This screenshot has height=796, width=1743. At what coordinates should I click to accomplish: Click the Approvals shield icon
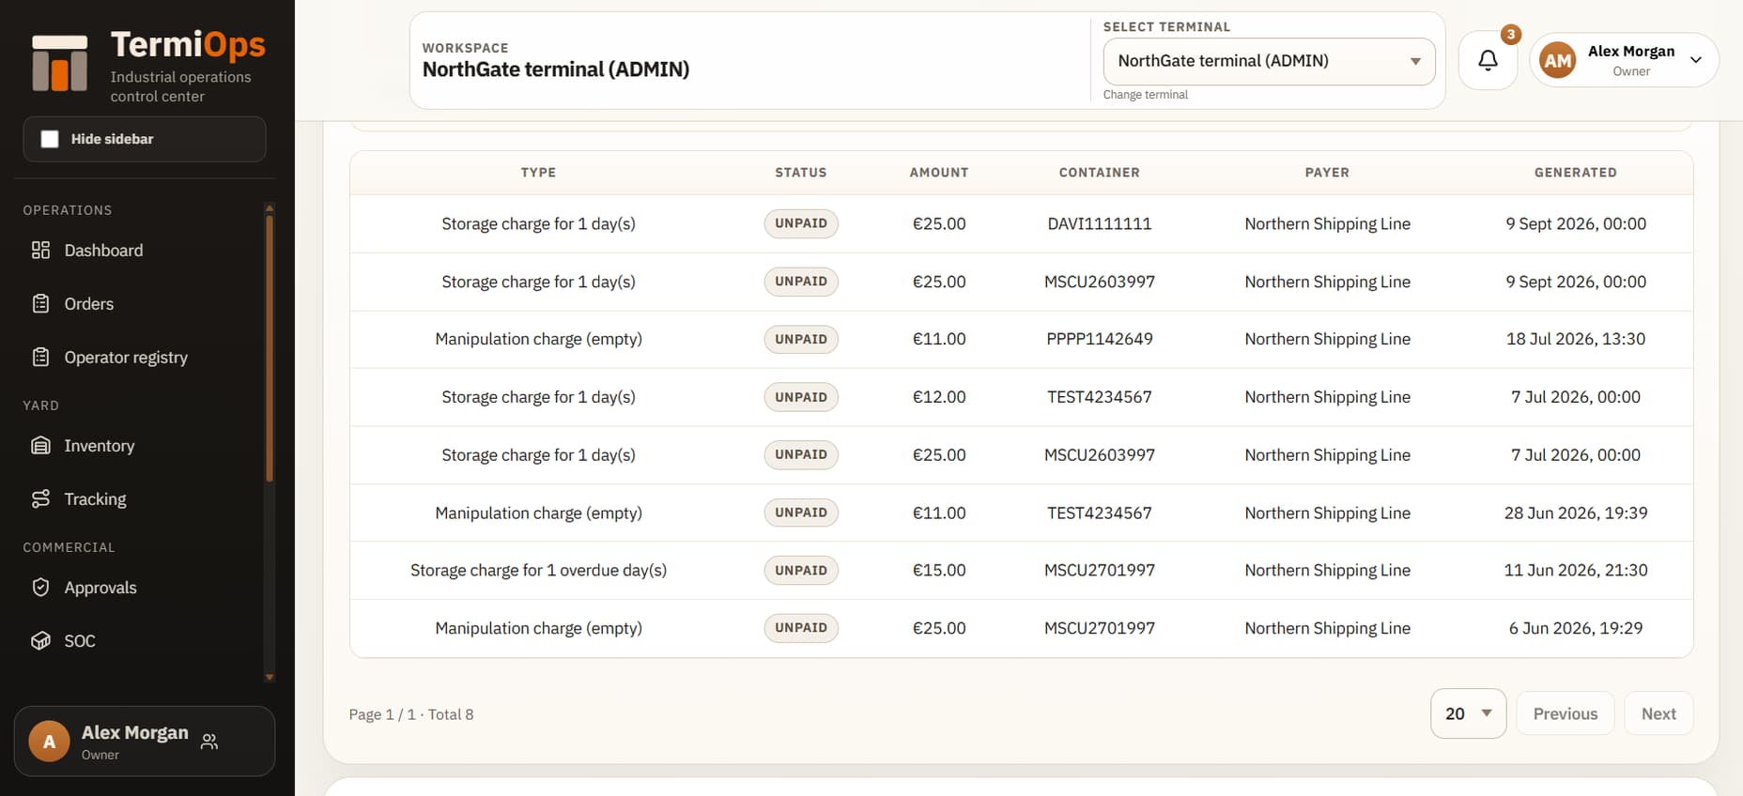click(x=40, y=587)
